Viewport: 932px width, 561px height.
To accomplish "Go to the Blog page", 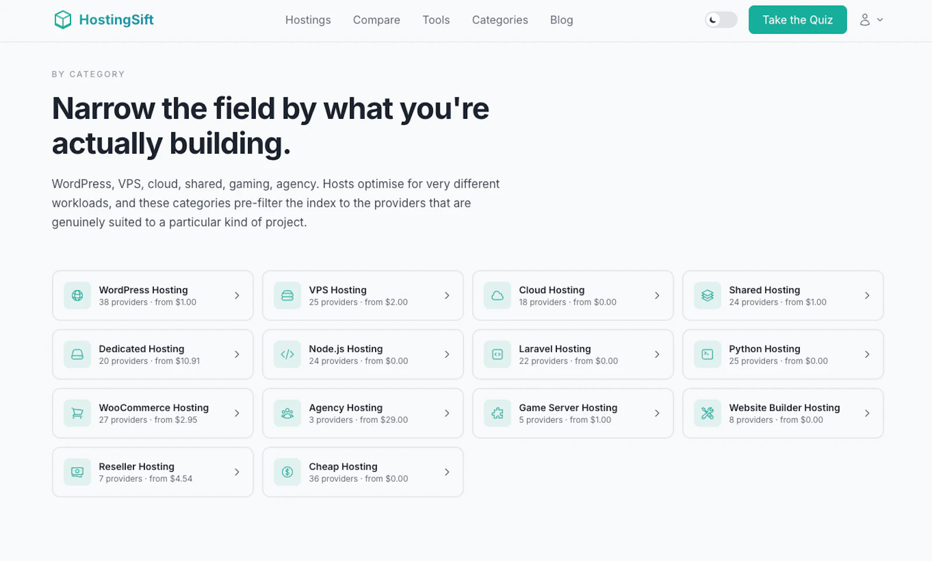I will [562, 20].
